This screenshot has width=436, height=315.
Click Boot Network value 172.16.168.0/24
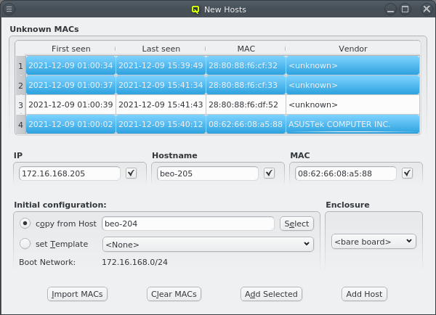pos(134,262)
